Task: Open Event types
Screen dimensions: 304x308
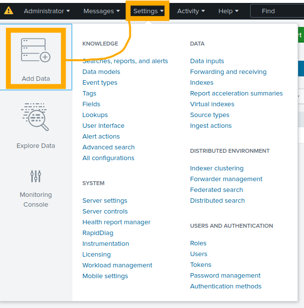Action: (100, 83)
